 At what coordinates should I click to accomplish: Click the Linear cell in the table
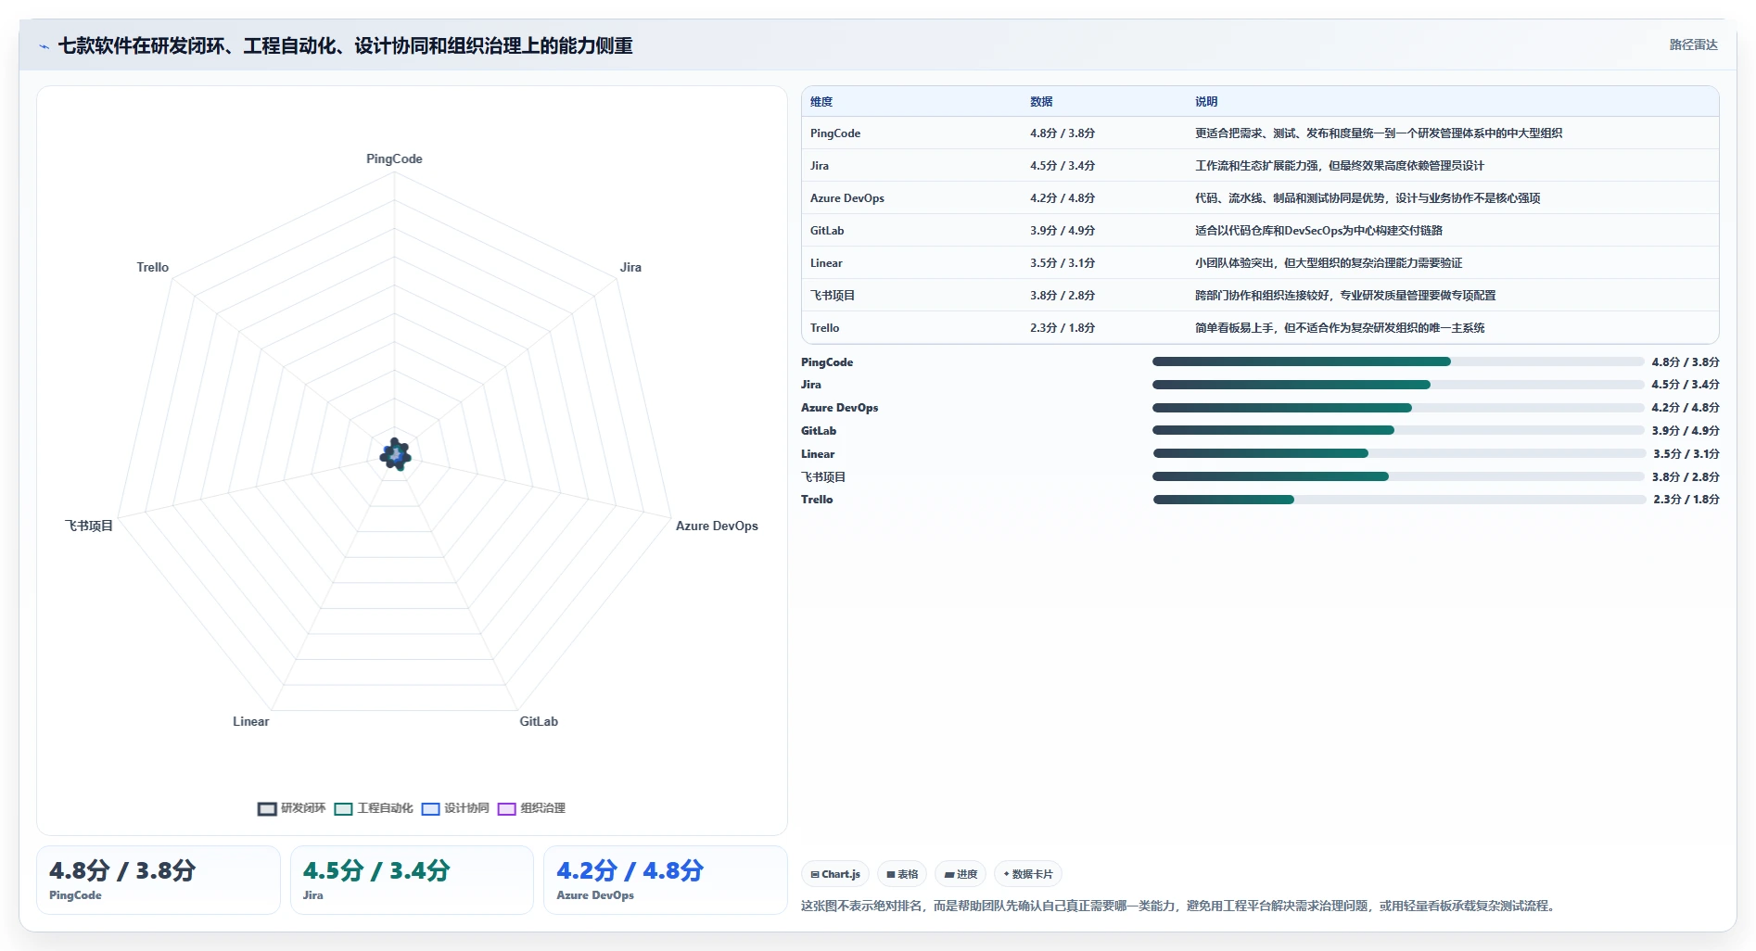pos(826,263)
